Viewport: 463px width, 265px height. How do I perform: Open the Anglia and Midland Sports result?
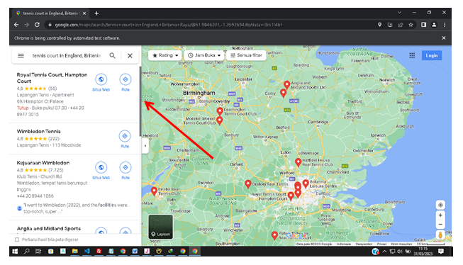point(49,228)
